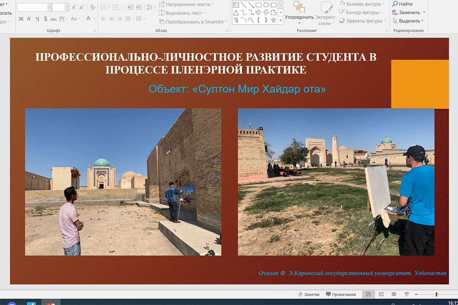The height and width of the screenshot is (305, 458).
Task: Toggle italic formatting (К)
Action: 29,19
